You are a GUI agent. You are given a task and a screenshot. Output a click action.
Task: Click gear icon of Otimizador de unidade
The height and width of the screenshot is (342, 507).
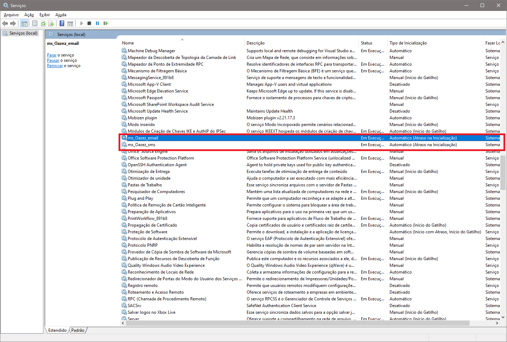(x=124, y=178)
